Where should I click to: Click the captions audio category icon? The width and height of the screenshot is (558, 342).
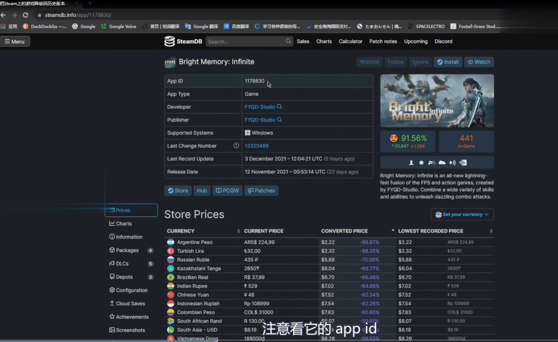pyautogui.click(x=453, y=163)
